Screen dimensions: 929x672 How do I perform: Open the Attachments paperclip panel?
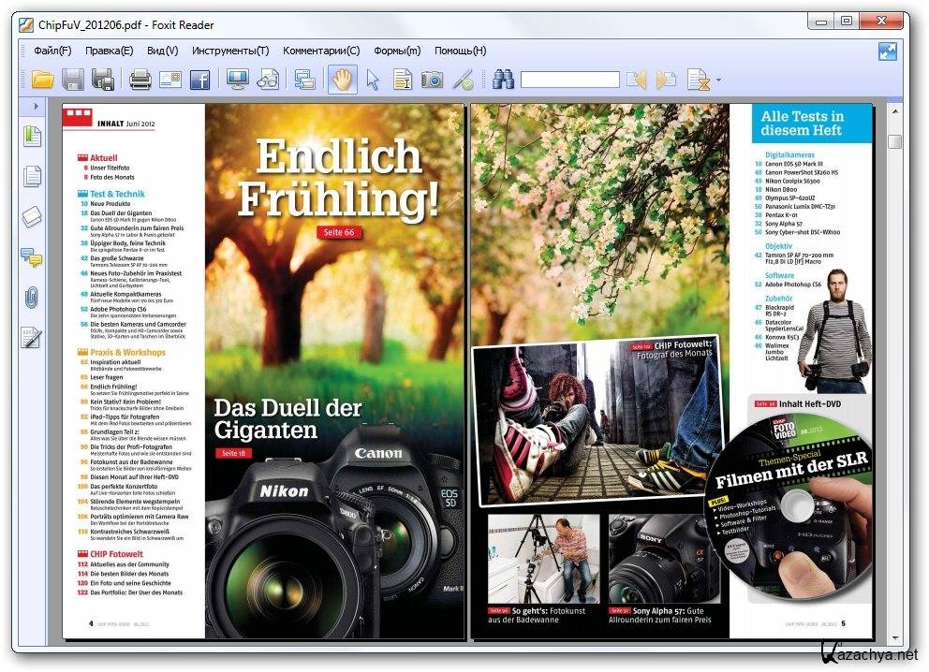pos(33,298)
